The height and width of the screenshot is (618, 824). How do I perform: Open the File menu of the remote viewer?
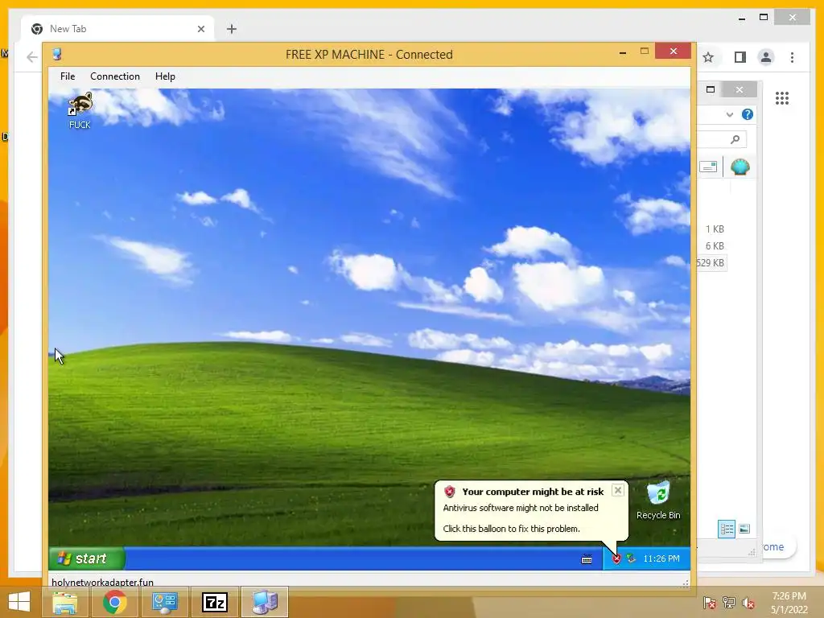click(68, 76)
